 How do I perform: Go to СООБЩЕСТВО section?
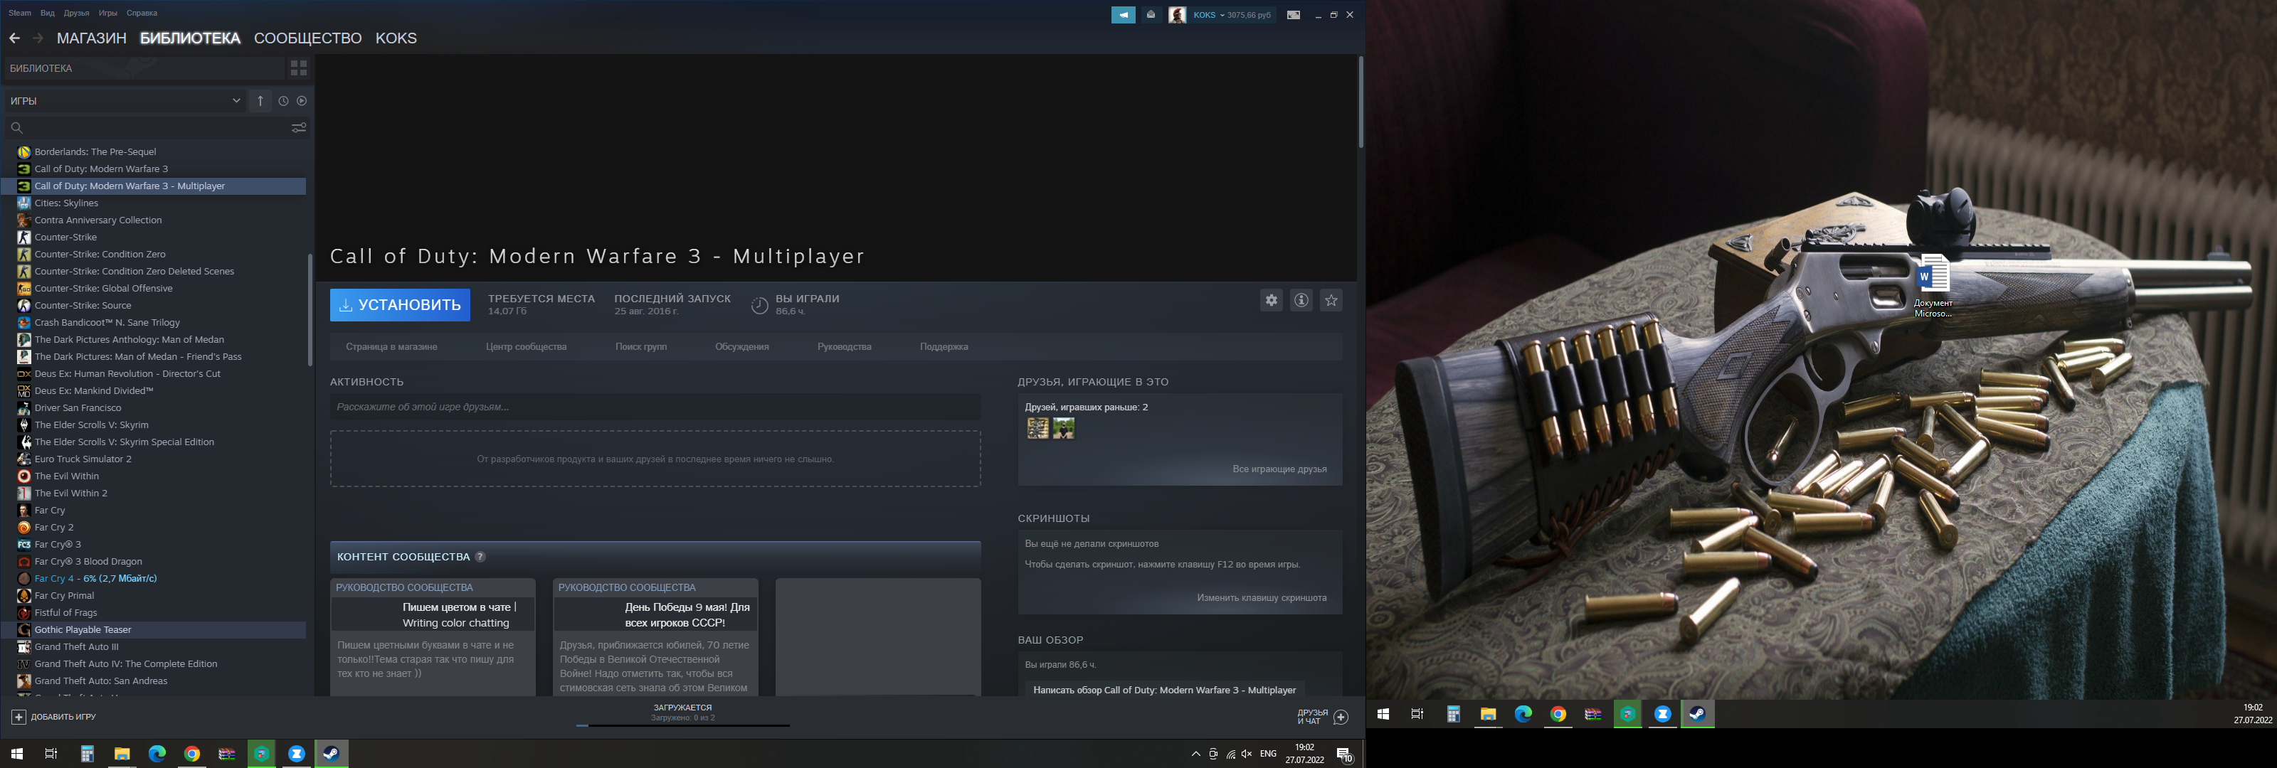(x=307, y=38)
